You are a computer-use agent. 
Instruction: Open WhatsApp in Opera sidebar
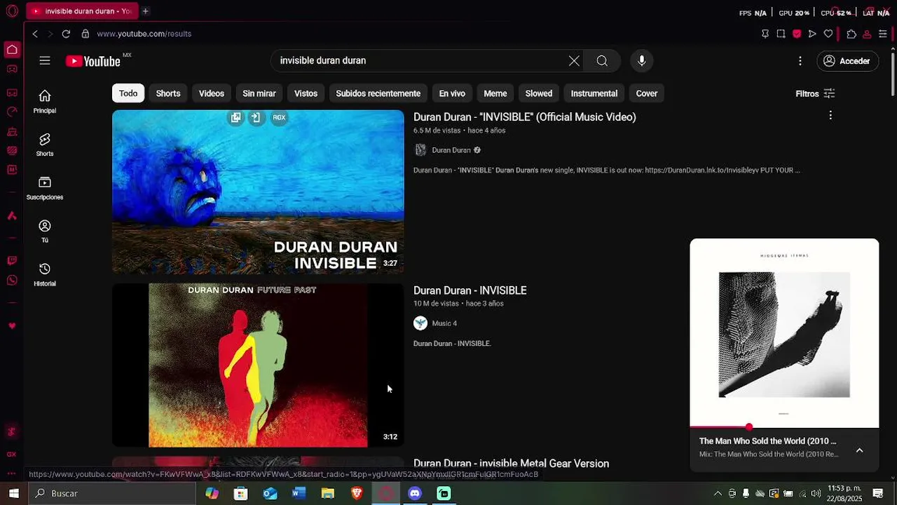tap(12, 281)
